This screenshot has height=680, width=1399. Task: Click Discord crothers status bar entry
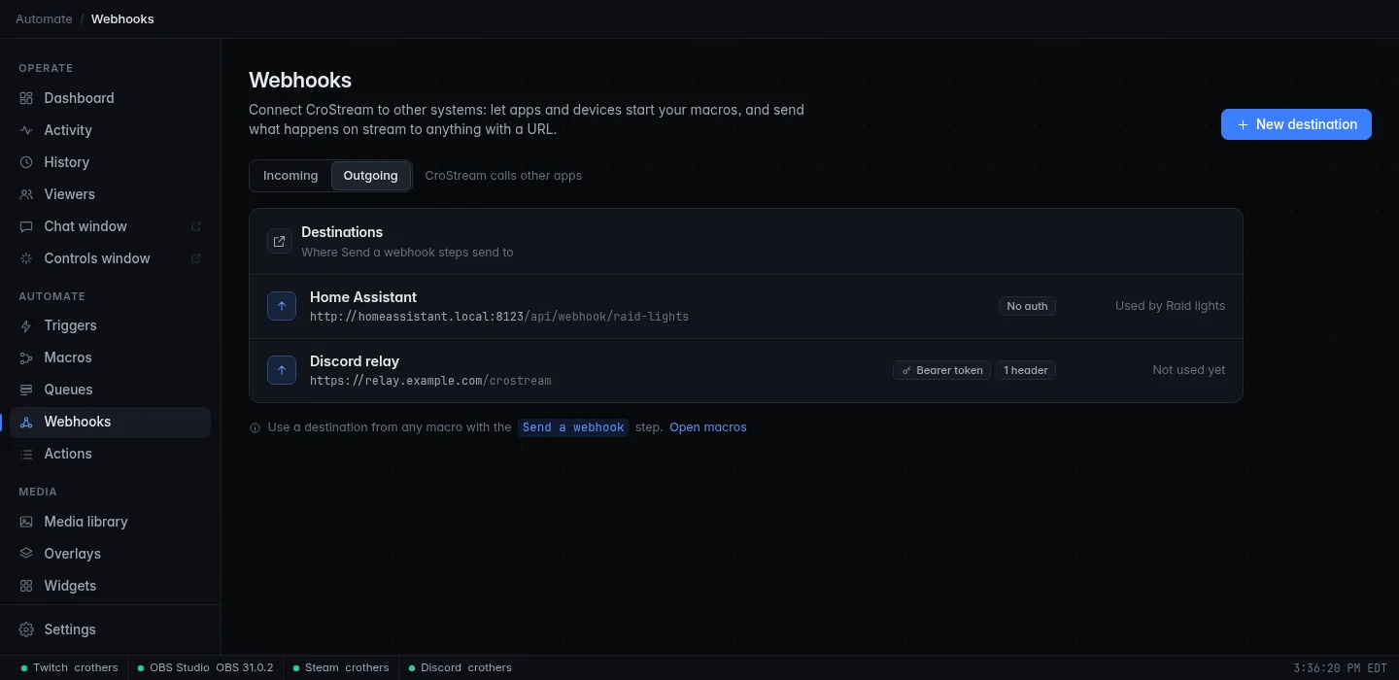460,668
